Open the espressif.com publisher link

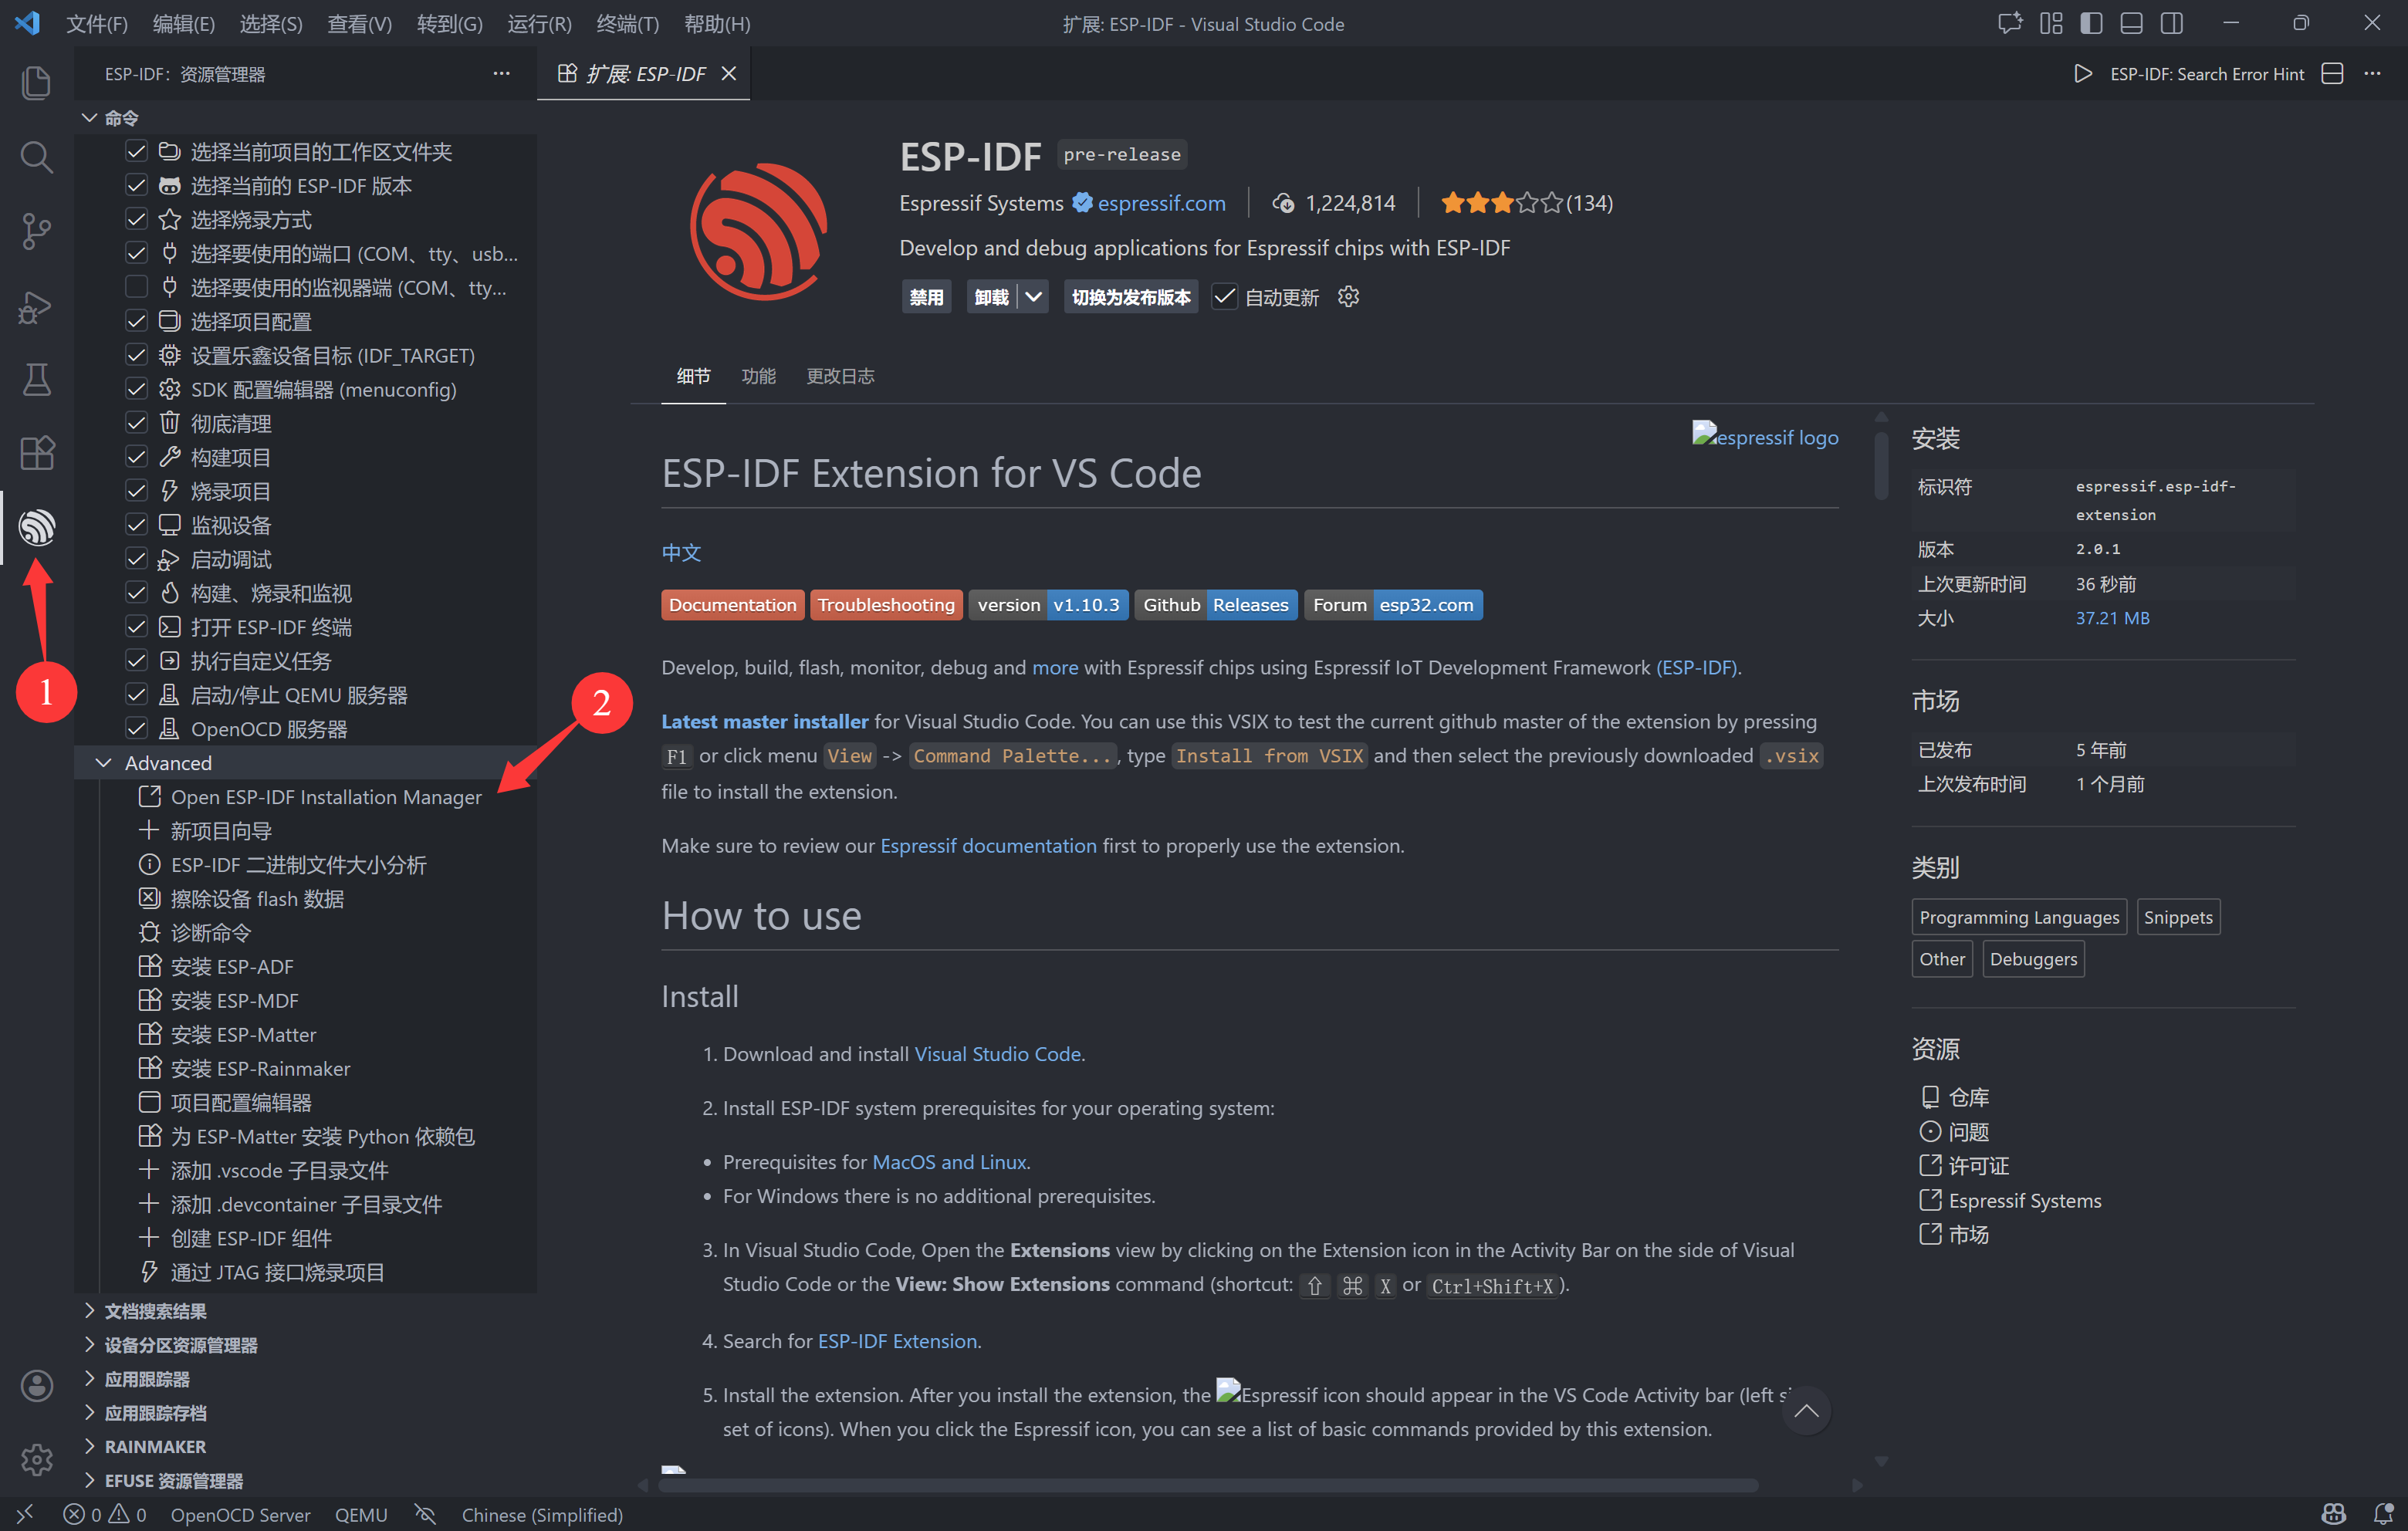[1161, 203]
